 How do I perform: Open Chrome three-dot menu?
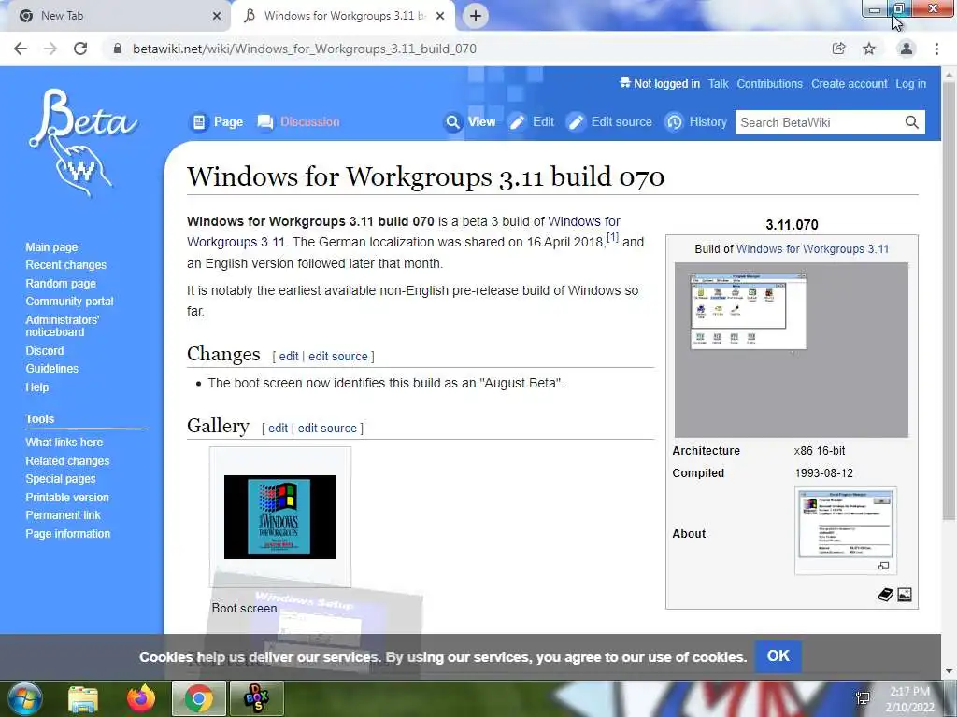click(x=936, y=49)
